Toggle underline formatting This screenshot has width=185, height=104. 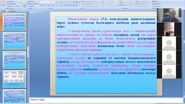click(46, 5)
